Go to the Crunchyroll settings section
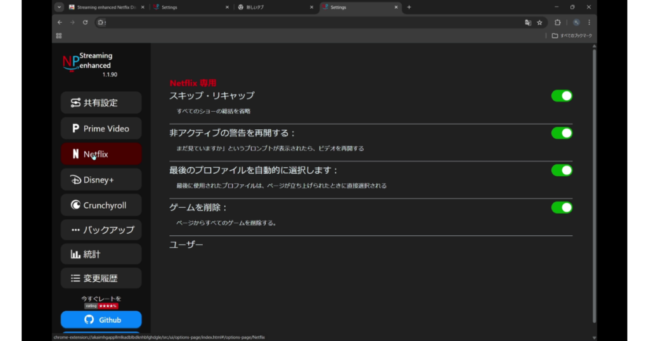 point(101,205)
